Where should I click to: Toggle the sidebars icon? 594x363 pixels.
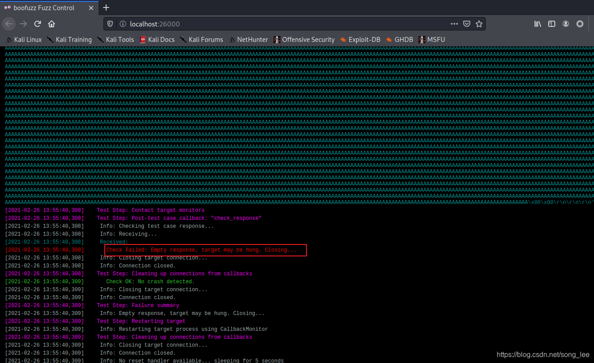tap(552, 24)
